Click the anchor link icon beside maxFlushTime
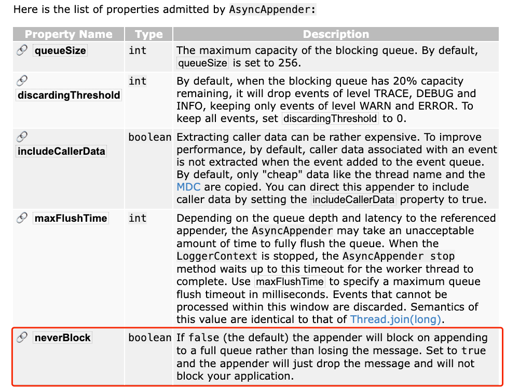Viewport: 519px width, 390px height. (22, 218)
